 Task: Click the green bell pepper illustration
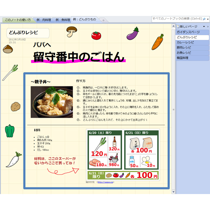pyautogui.click(x=10, y=131)
